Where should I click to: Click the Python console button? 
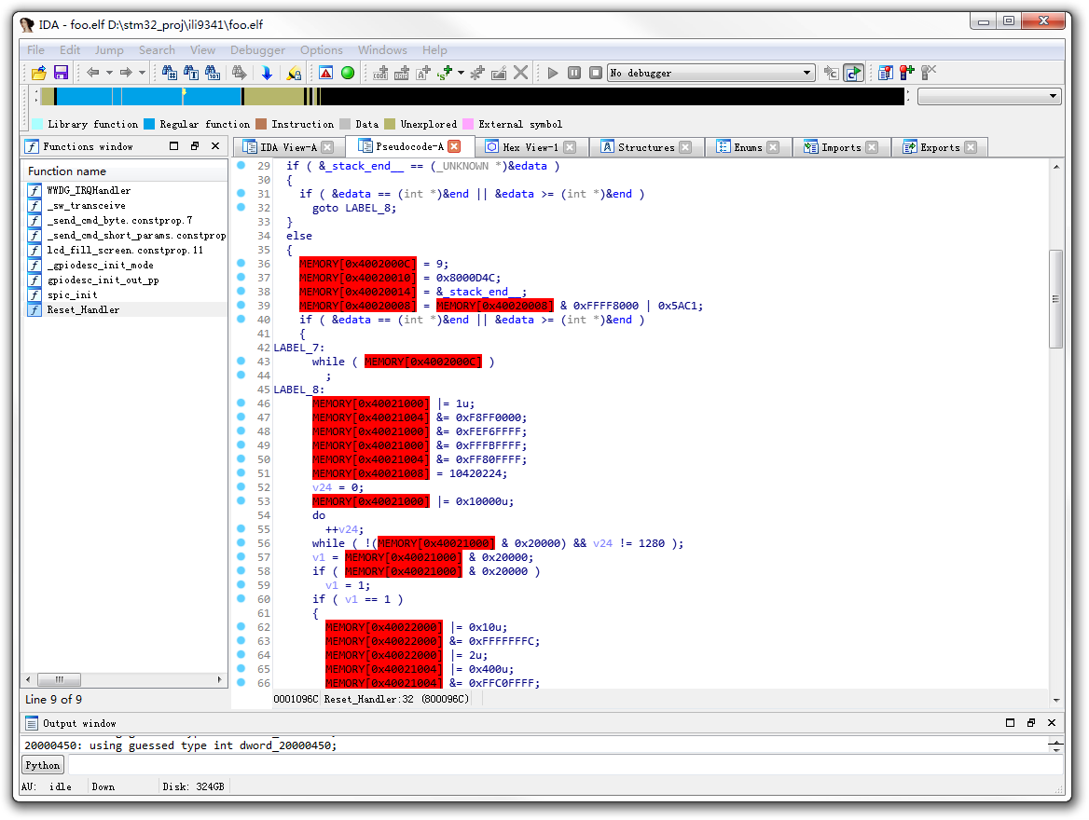click(x=43, y=765)
